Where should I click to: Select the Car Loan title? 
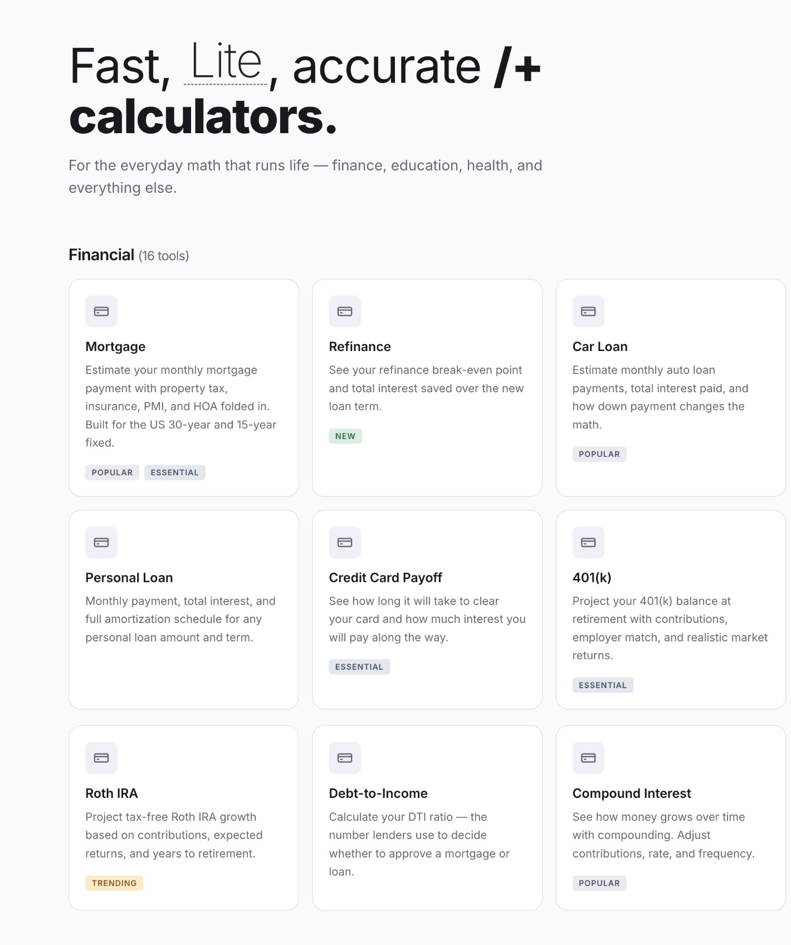pyautogui.click(x=600, y=347)
